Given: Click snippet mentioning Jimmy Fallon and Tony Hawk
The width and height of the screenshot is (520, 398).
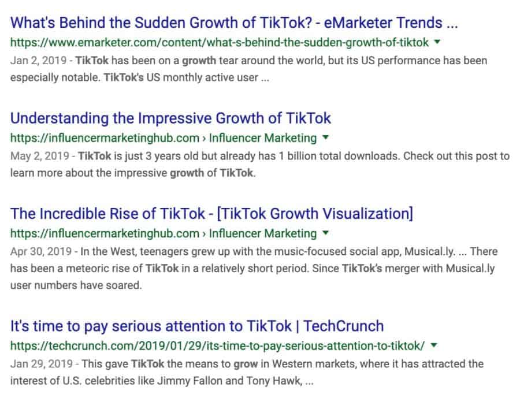Looking at the screenshot, I should pyautogui.click(x=247, y=372).
